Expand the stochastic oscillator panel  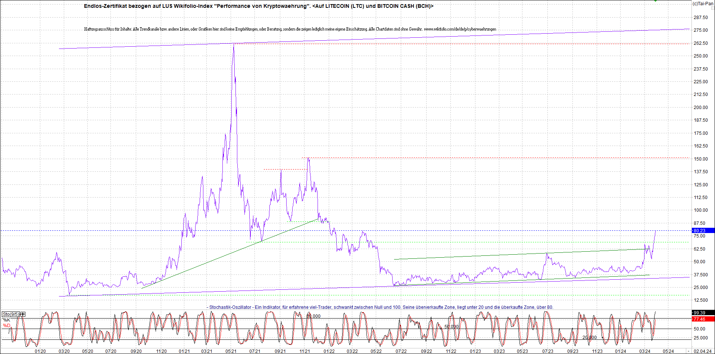(x=23, y=314)
